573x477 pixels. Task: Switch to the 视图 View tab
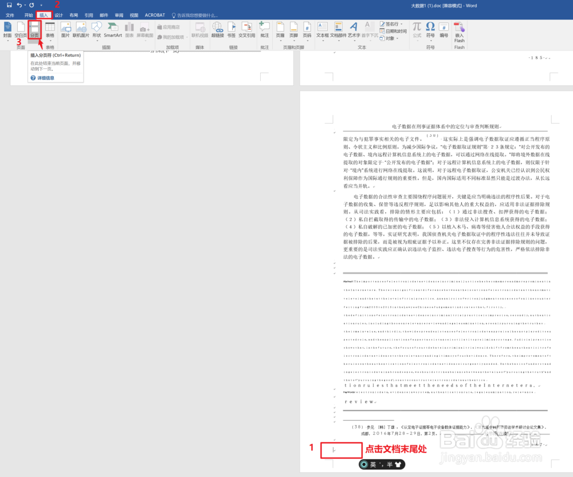[134, 15]
